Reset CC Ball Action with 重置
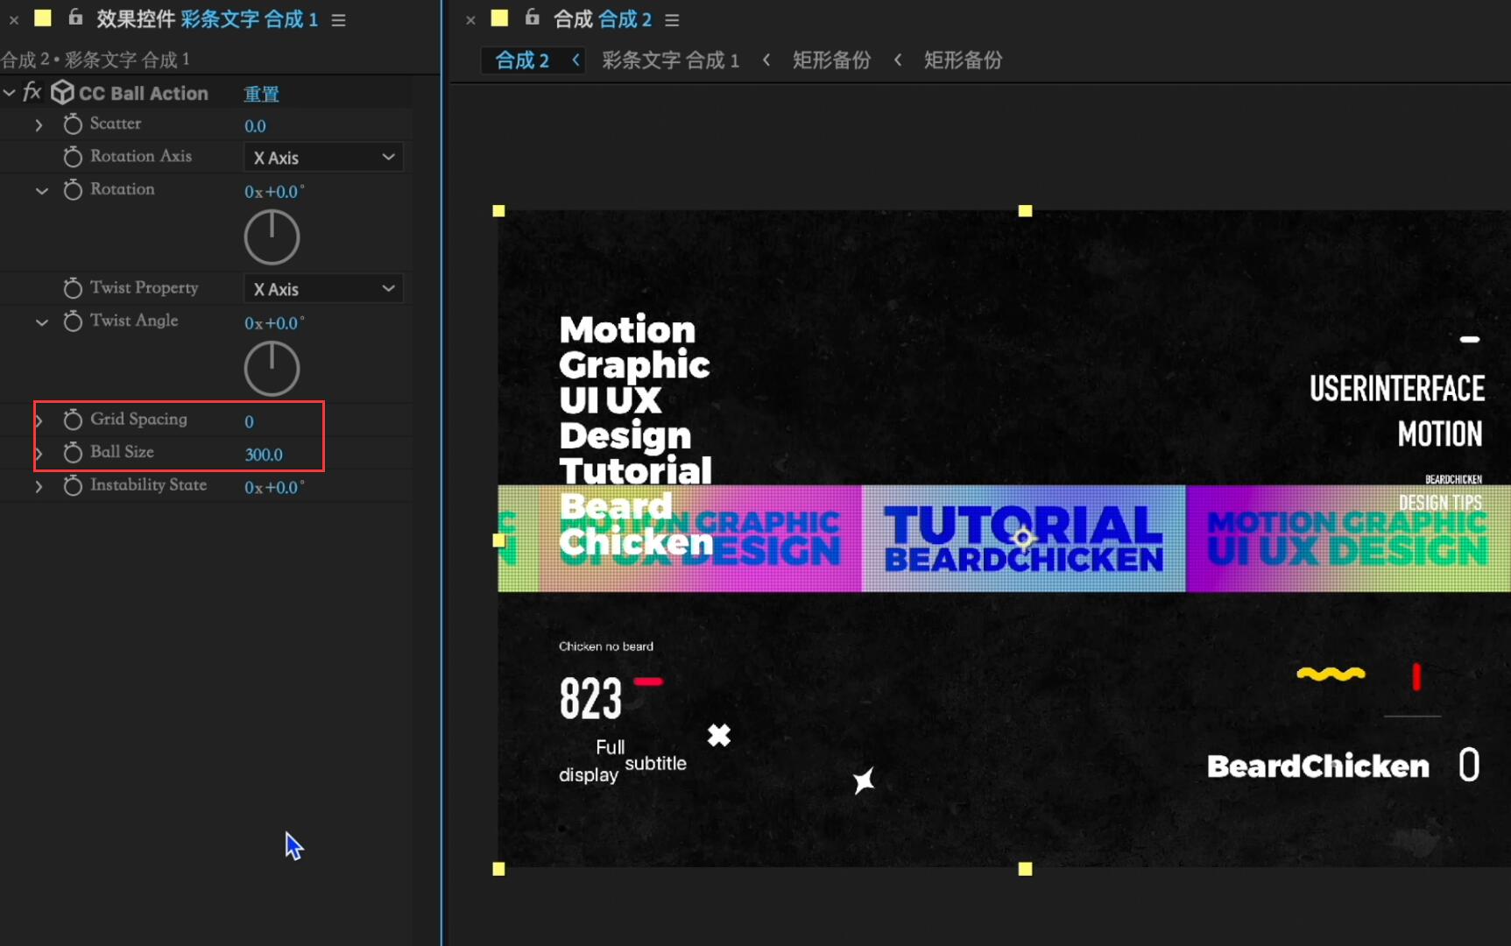The height and width of the screenshot is (946, 1511). click(261, 94)
